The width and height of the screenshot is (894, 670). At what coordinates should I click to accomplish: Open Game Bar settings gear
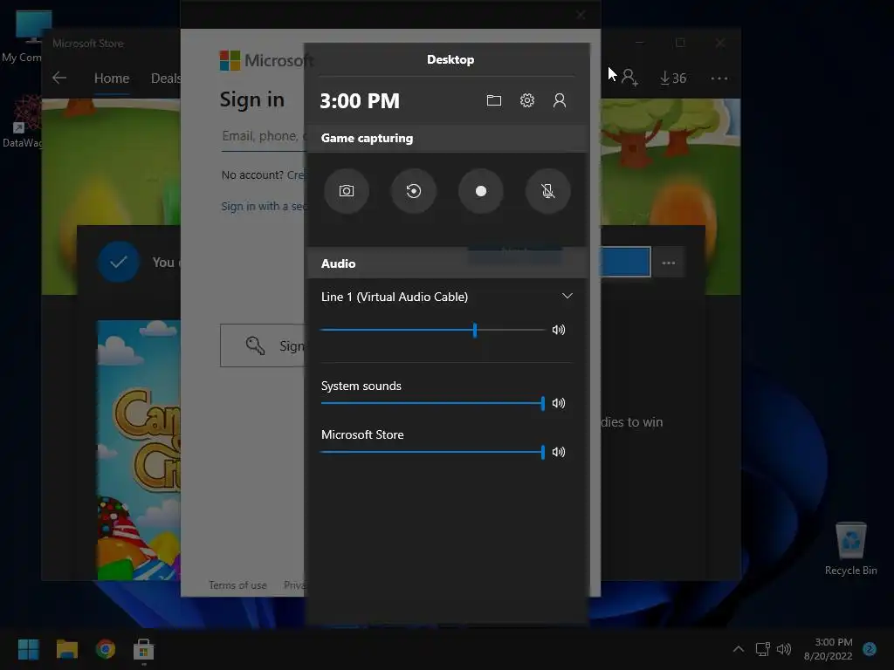coord(526,101)
